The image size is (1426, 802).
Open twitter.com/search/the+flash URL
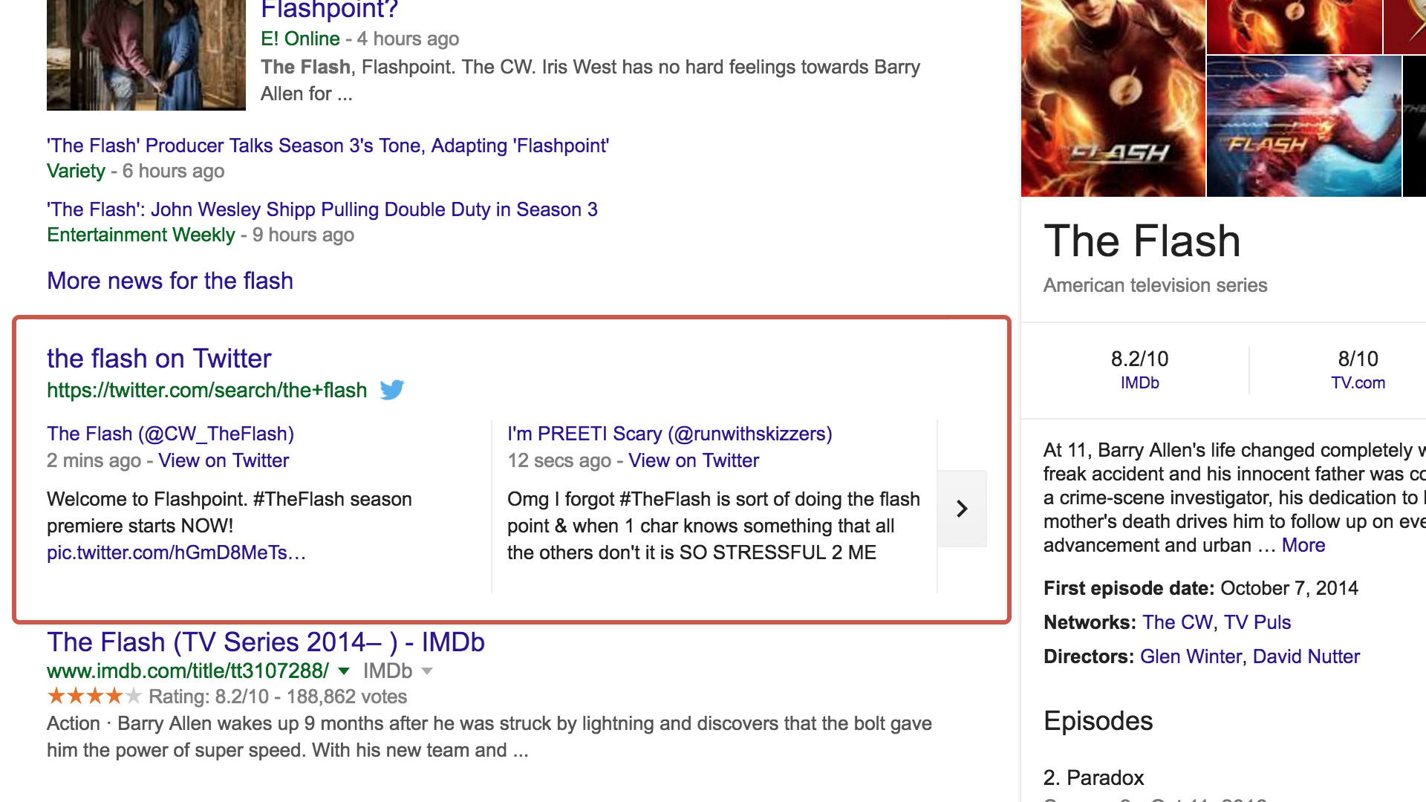[206, 391]
